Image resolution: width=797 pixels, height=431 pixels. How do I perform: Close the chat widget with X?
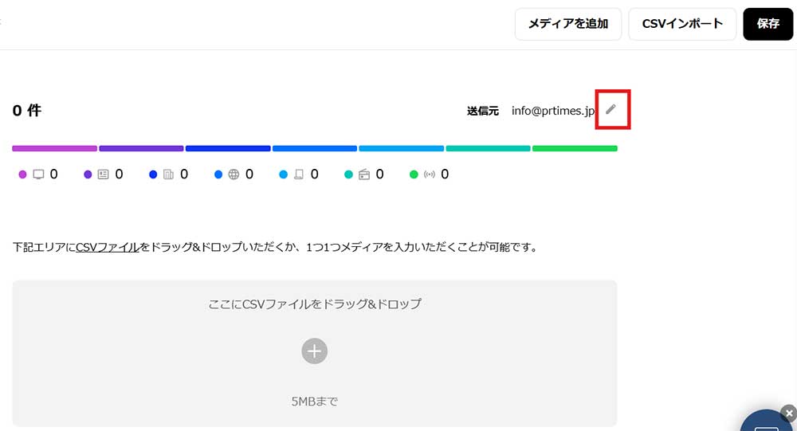(x=789, y=413)
